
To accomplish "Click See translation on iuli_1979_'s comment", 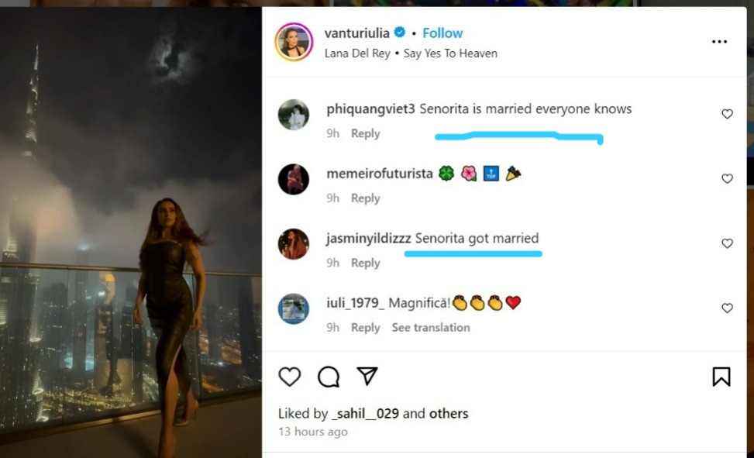I will tap(430, 328).
